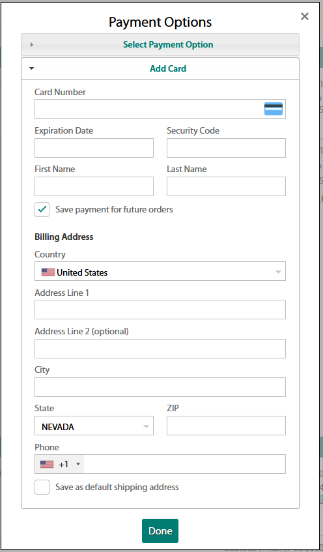Screen dimensions: 323x552
Task: Uncheck Save payment for future orders
Action: [42, 209]
